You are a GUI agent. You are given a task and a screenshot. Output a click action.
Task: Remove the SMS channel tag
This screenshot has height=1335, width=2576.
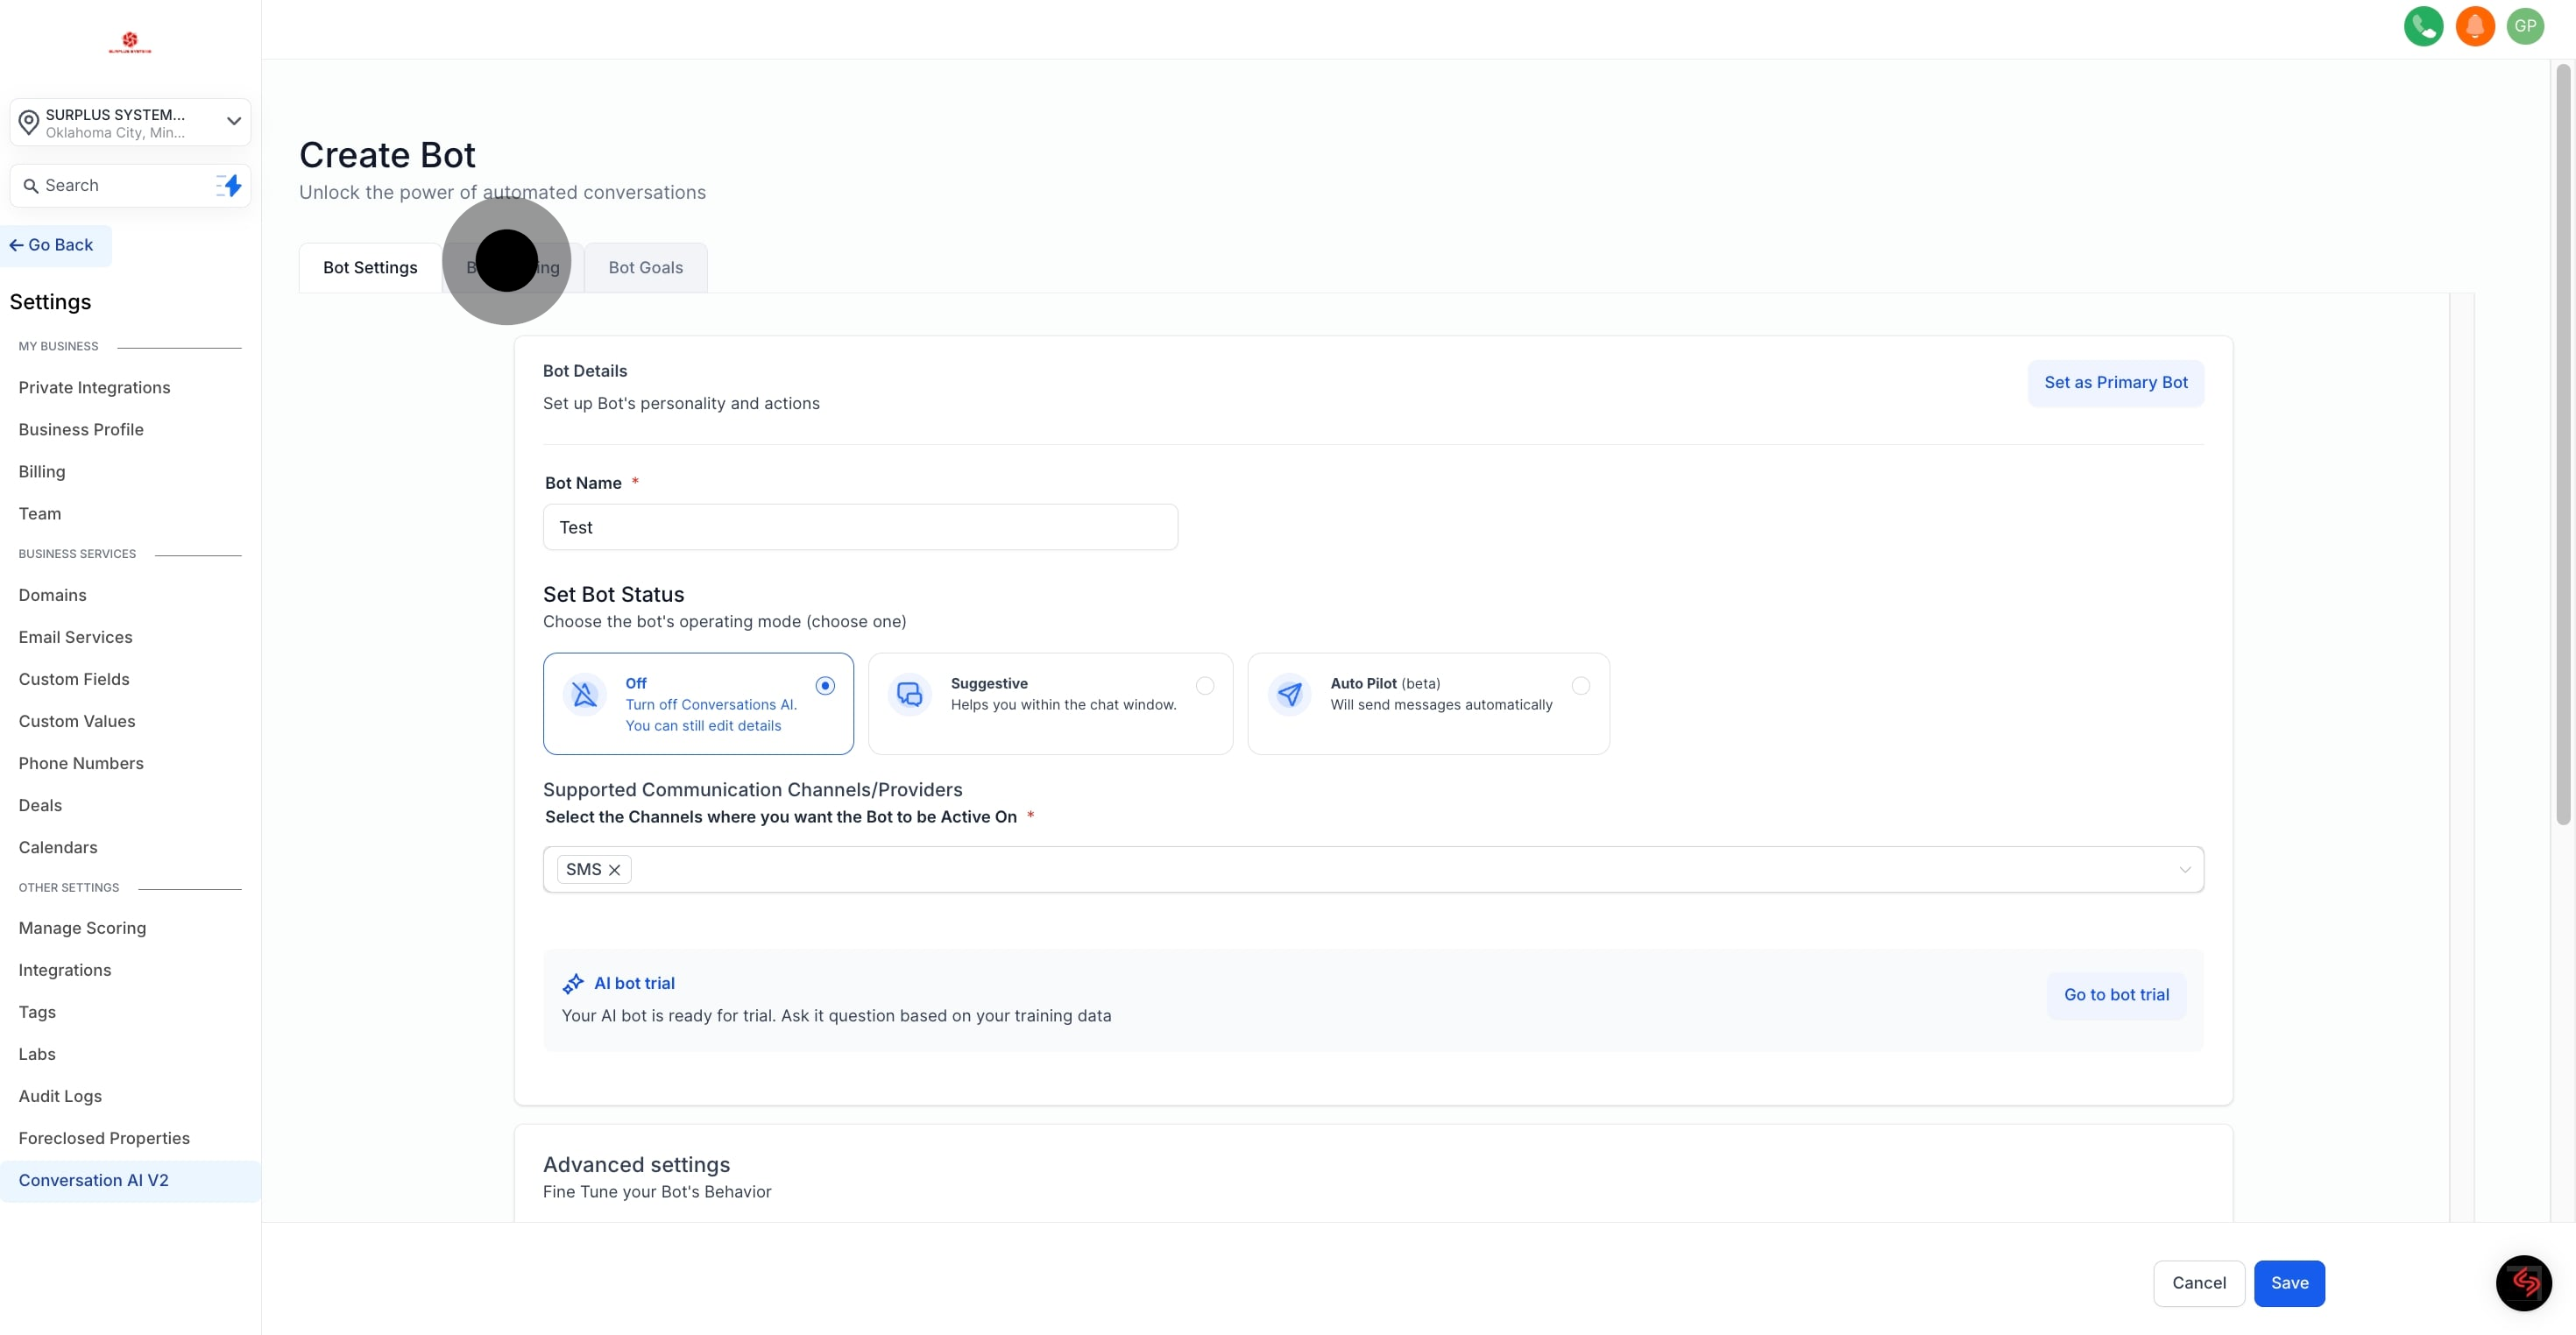614,870
